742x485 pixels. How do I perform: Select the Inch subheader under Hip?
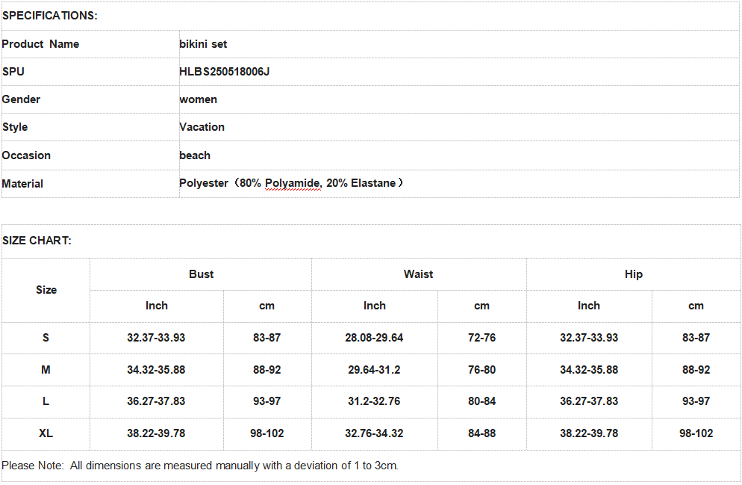[589, 306]
